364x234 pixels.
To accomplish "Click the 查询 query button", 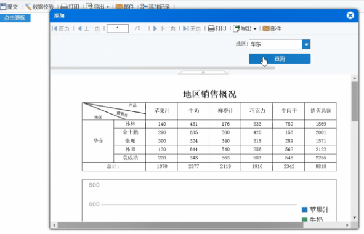I will coord(280,58).
